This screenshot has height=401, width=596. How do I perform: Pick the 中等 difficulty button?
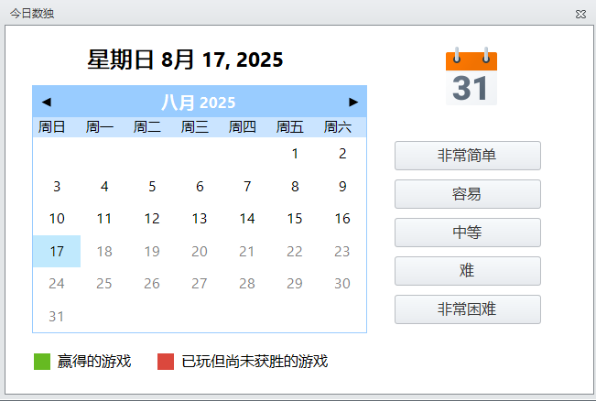(467, 233)
